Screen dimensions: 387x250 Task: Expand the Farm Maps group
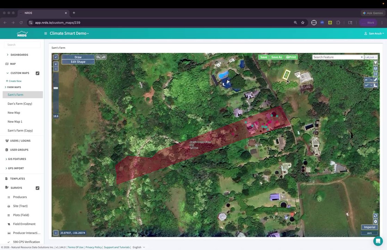point(13,87)
